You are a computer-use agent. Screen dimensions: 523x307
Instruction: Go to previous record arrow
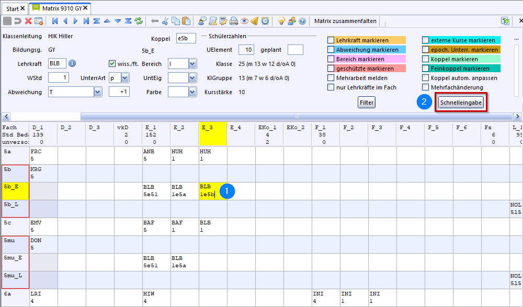click(65, 21)
